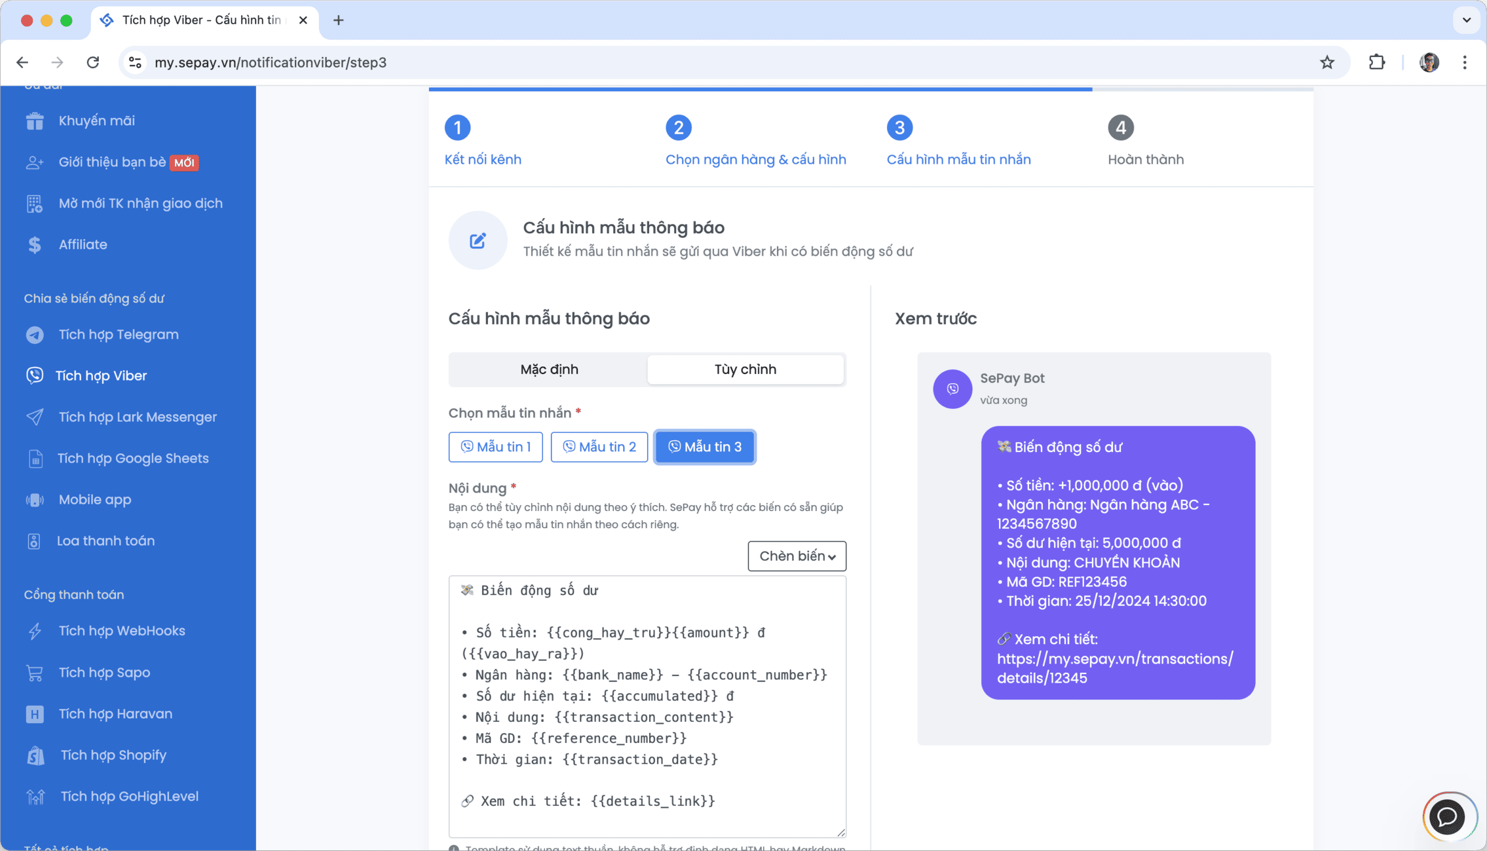This screenshot has width=1487, height=851.
Task: Go to step 2 Chọn ngân hàng & cấu hình
Action: (x=755, y=141)
